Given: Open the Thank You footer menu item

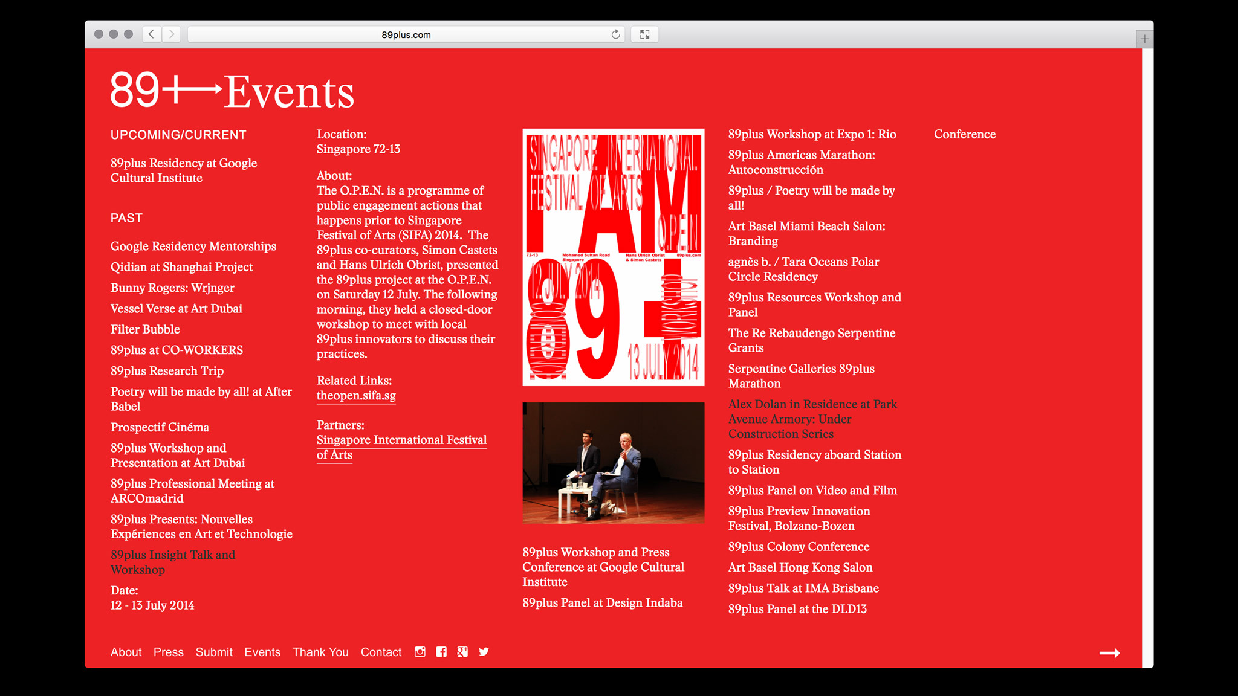Looking at the screenshot, I should coord(320,652).
